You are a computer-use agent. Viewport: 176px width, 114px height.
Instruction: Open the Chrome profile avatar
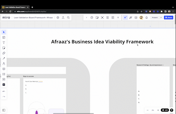pyautogui.click(x=169, y=11)
